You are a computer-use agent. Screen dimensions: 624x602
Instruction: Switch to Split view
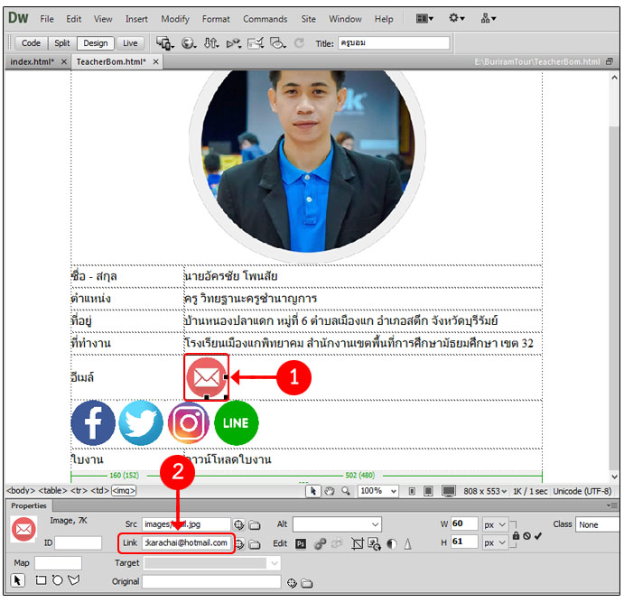(61, 42)
